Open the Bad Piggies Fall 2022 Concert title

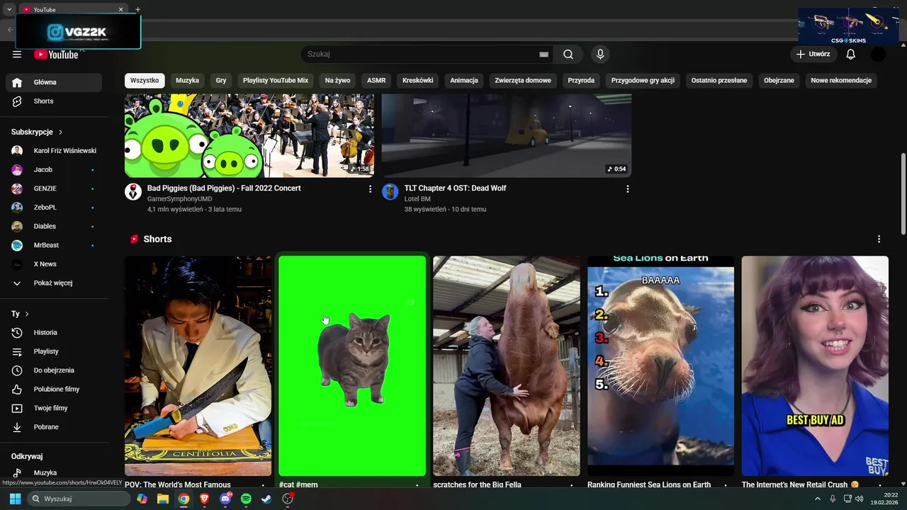point(224,188)
